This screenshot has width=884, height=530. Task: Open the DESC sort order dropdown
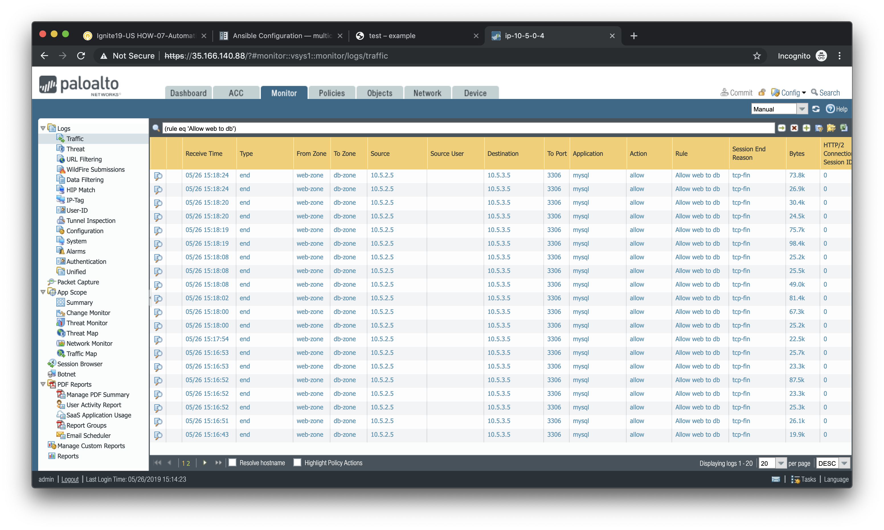[844, 463]
